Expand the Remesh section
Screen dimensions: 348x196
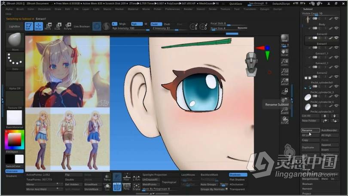[x=307, y=189]
